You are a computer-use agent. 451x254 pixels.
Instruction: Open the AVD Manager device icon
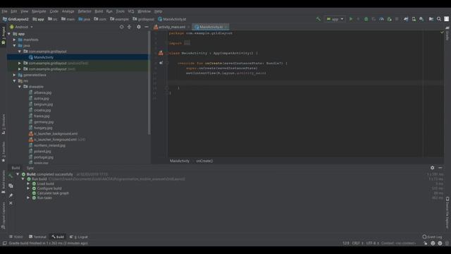(414, 19)
